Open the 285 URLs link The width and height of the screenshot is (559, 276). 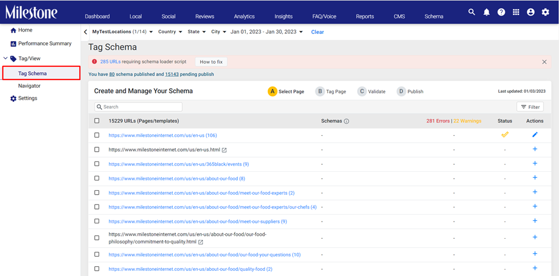110,62
